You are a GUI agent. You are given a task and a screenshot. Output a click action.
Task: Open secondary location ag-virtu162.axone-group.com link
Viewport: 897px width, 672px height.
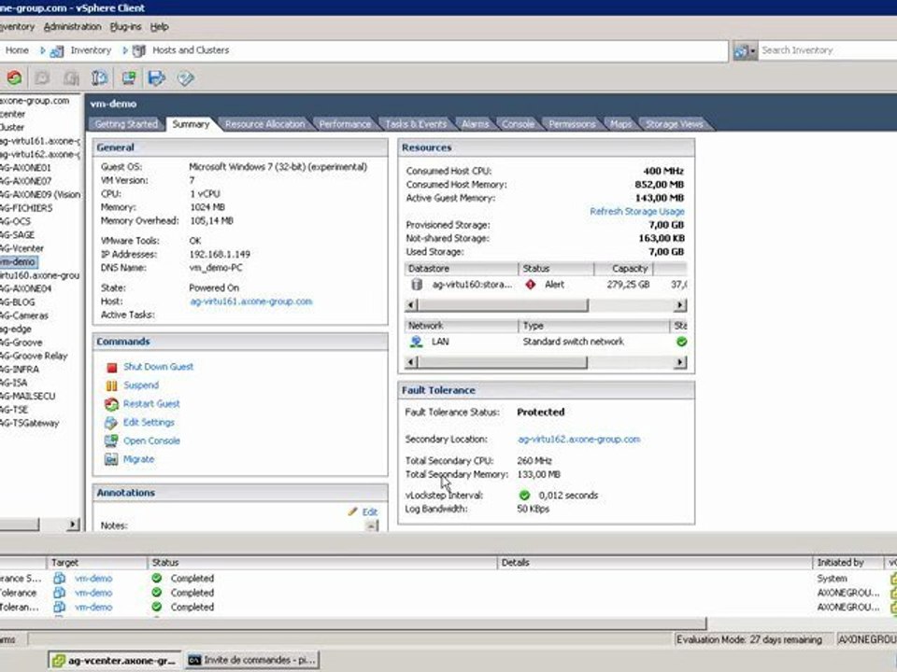pos(579,440)
